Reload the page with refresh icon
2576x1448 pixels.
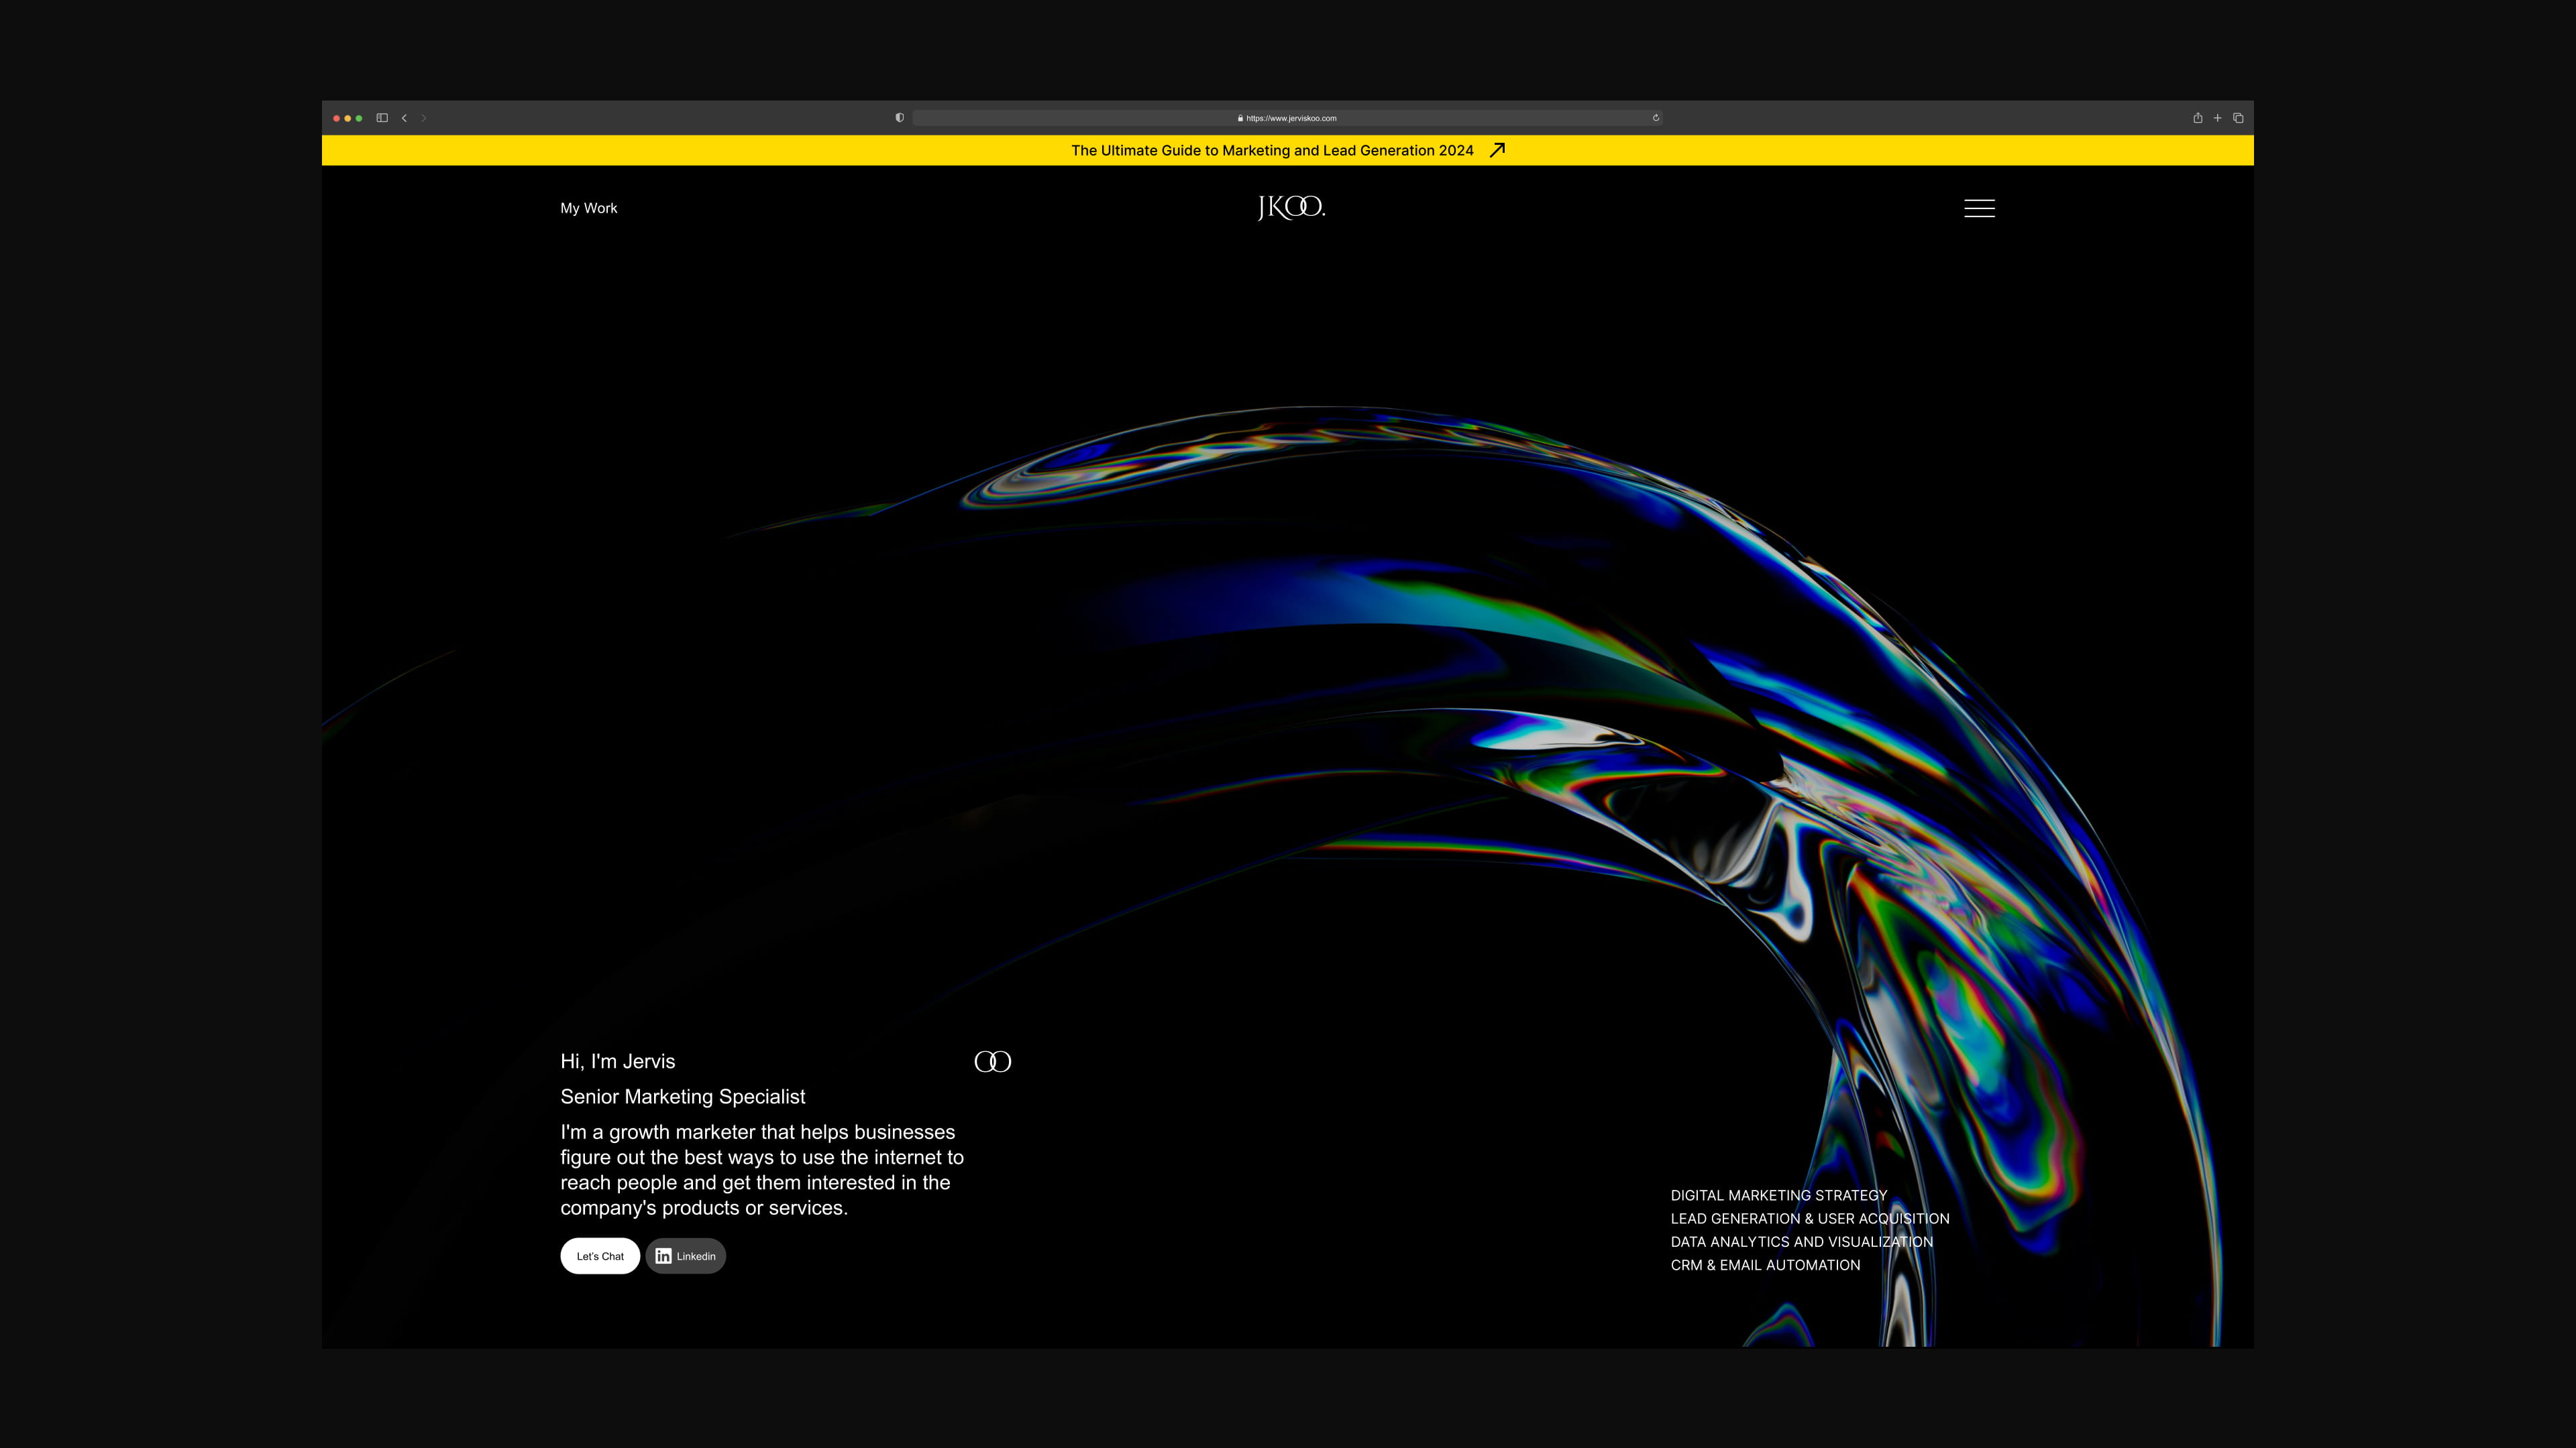pos(1656,118)
